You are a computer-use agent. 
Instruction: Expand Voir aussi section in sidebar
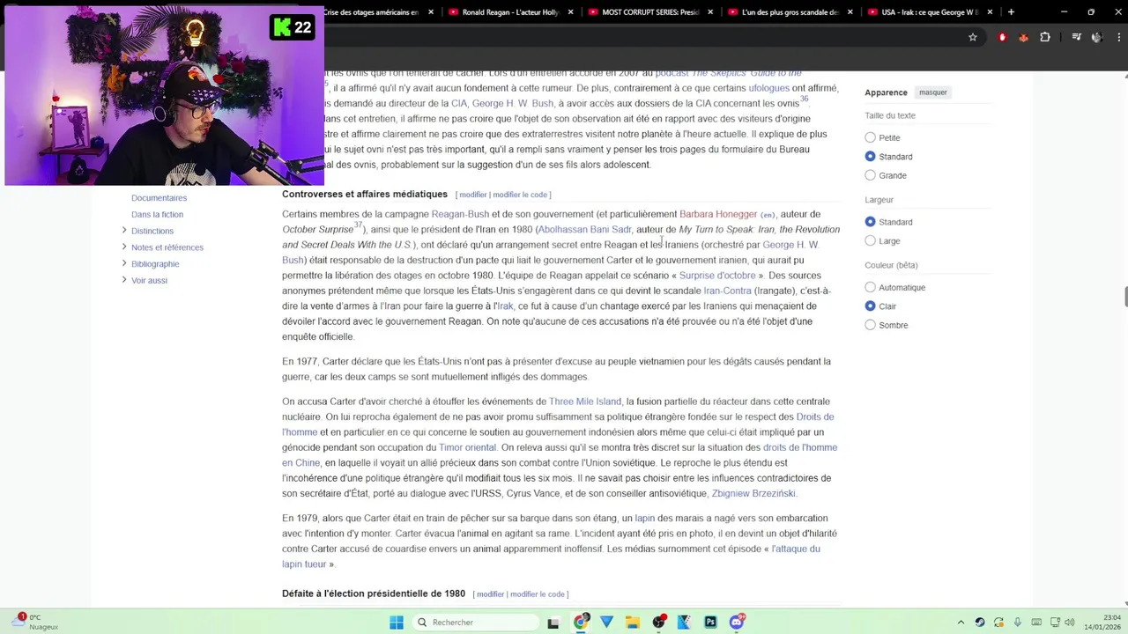pos(124,280)
